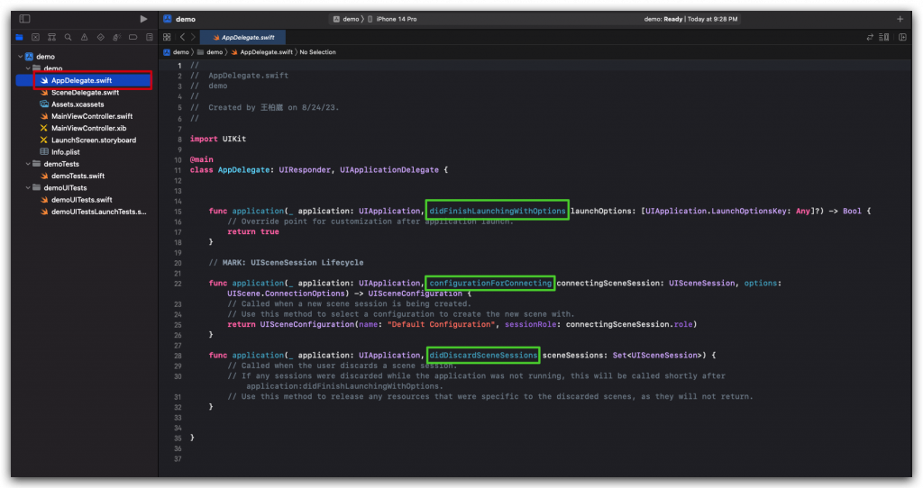Open the Report navigator
Viewport: 923px width, 488px height.
click(150, 37)
